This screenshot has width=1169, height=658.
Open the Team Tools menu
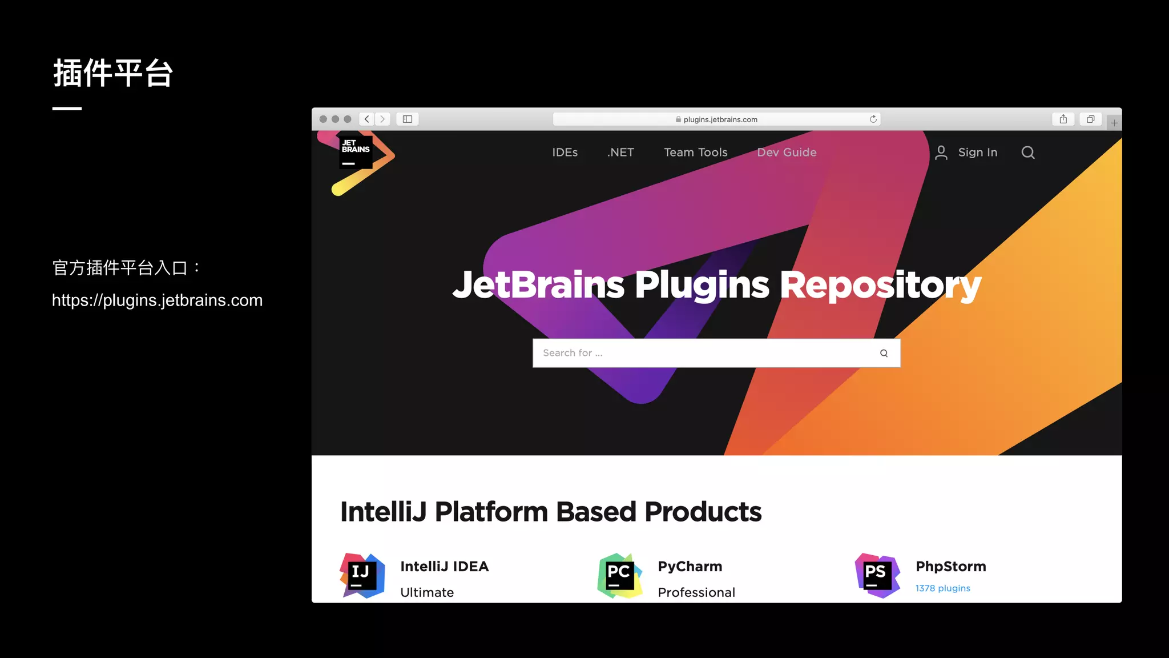point(695,153)
